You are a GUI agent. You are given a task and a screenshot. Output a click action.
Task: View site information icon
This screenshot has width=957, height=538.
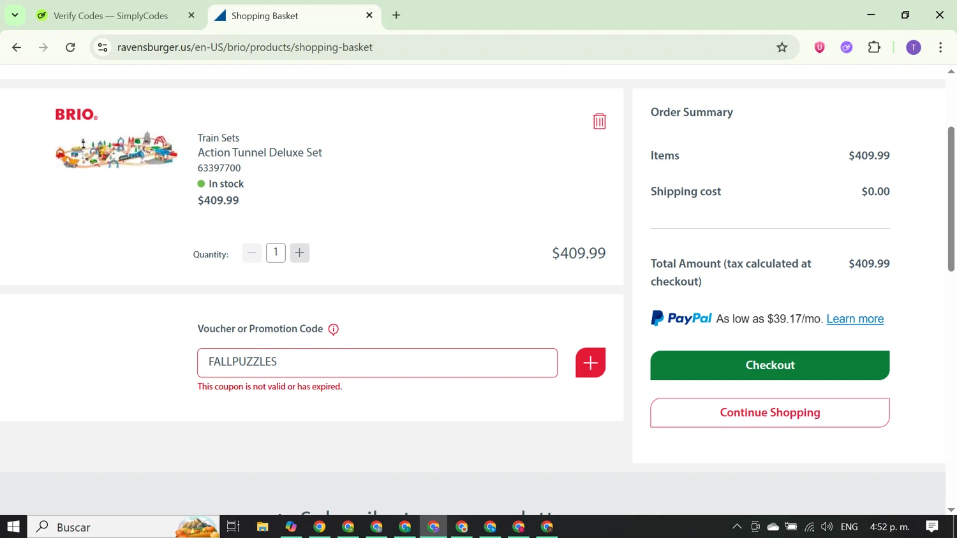point(103,47)
